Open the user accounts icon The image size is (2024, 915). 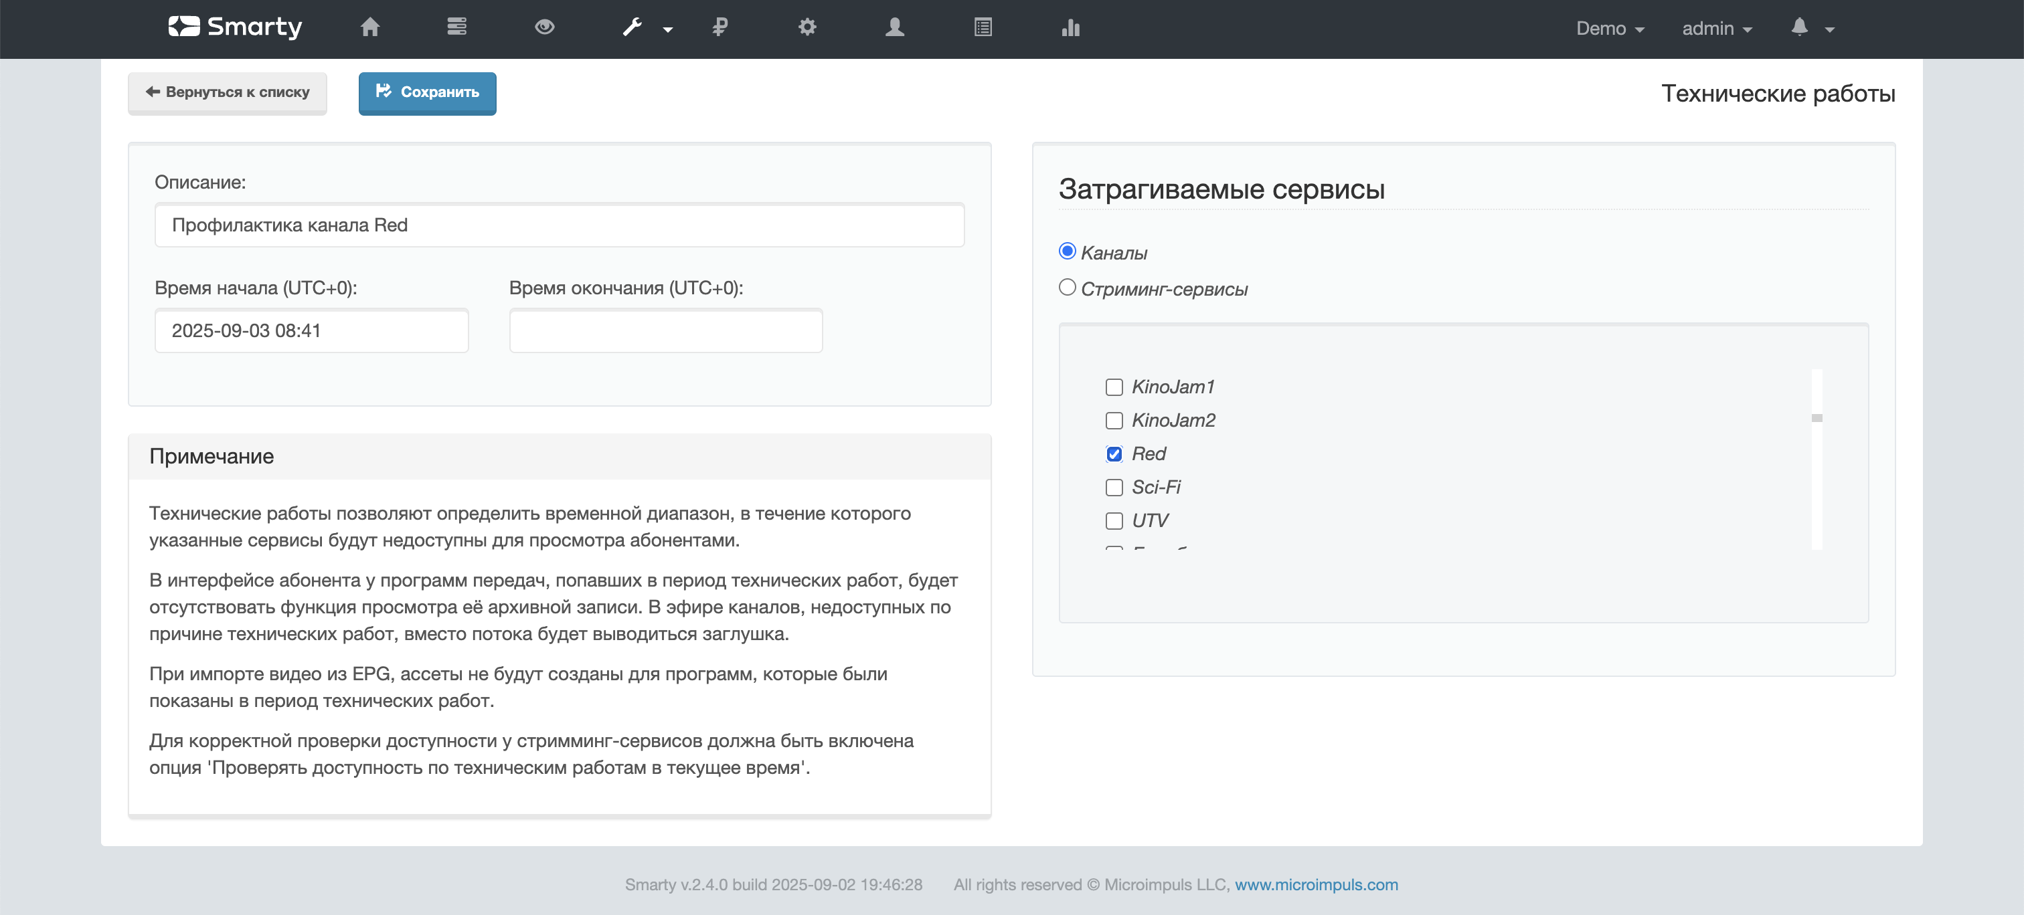click(x=895, y=27)
